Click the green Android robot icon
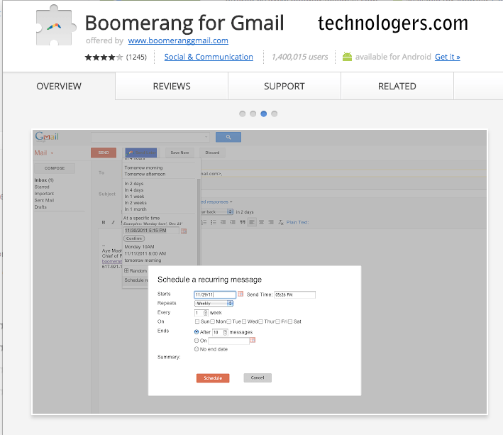Viewport: 503px width, 435px height. point(347,57)
